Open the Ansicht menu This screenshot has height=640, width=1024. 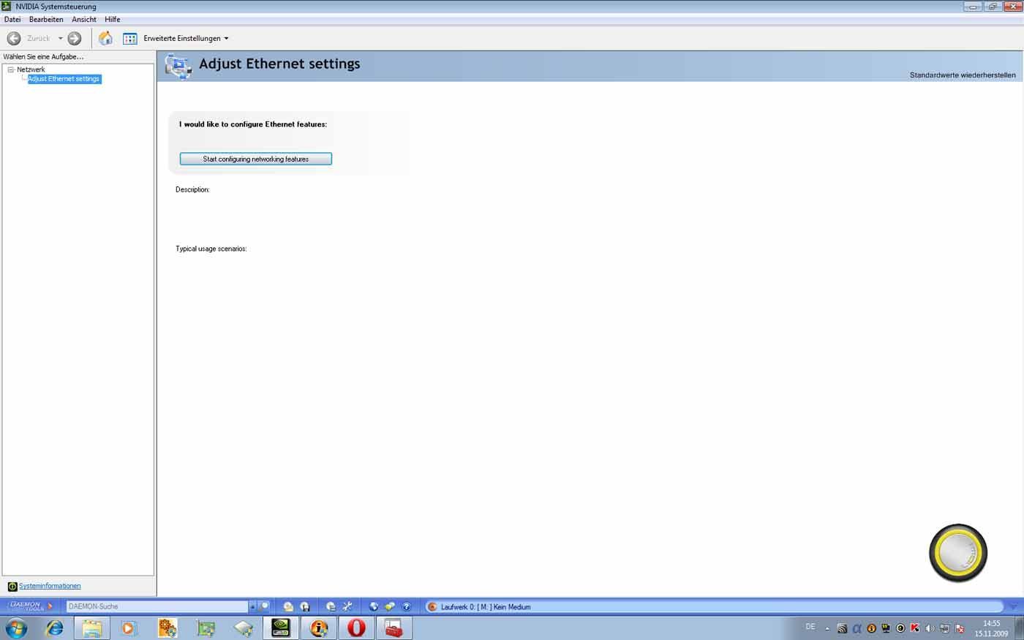coord(84,19)
